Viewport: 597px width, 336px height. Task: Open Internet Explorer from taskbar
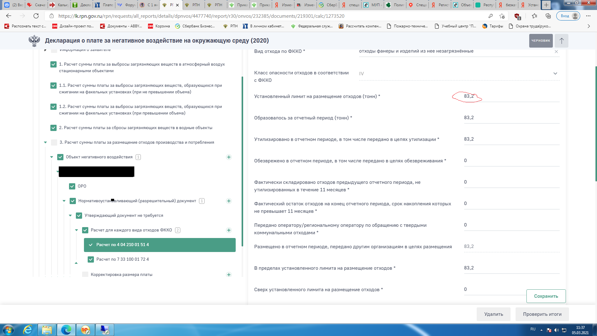28,330
